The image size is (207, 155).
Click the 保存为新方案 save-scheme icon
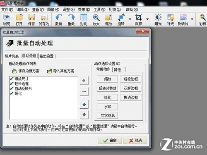tap(14, 71)
